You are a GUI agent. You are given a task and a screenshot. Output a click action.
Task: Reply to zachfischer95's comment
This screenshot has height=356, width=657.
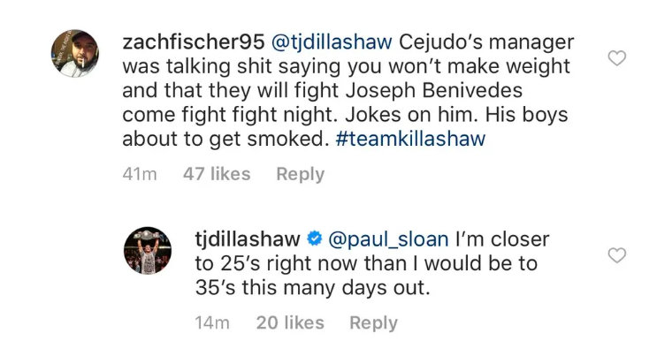[300, 174]
